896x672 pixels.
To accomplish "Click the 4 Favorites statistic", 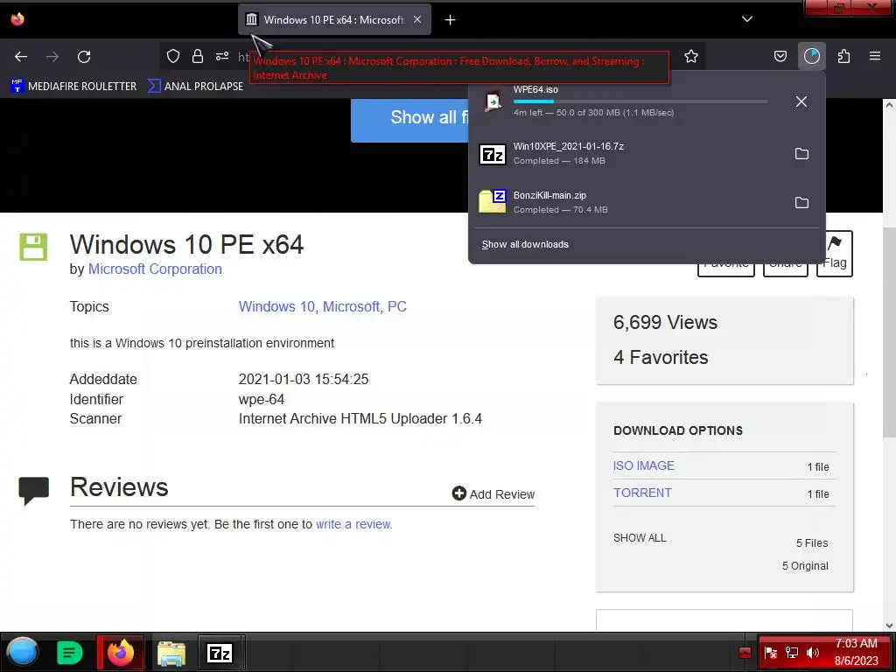I will [661, 357].
